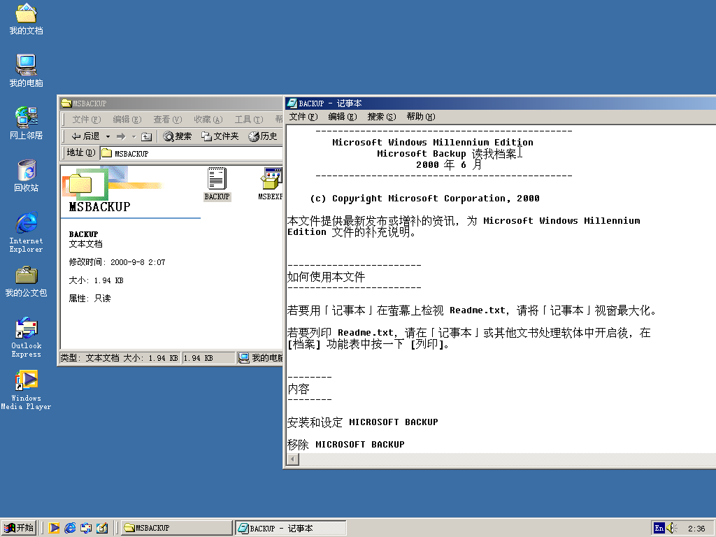This screenshot has width=716, height=537.
Task: Open 编辑(E) menu in Notepad
Action: (x=343, y=117)
